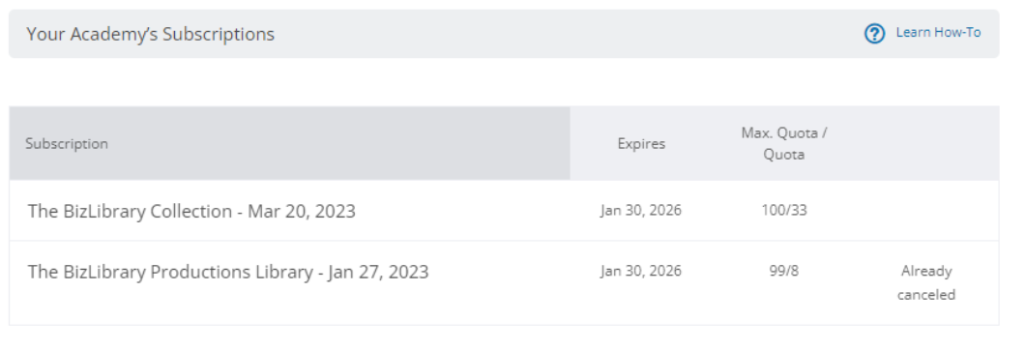Click the Already canceled status text
The width and height of the screenshot is (1025, 350).
pyautogui.click(x=926, y=282)
